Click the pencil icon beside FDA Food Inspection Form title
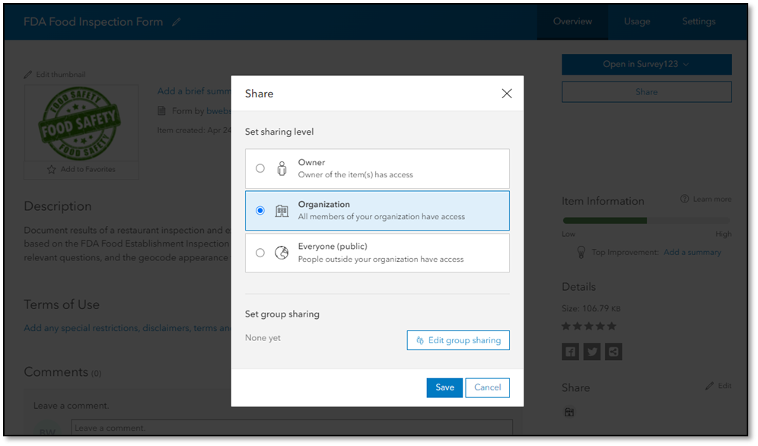The height and width of the screenshot is (446, 758). pyautogui.click(x=177, y=22)
